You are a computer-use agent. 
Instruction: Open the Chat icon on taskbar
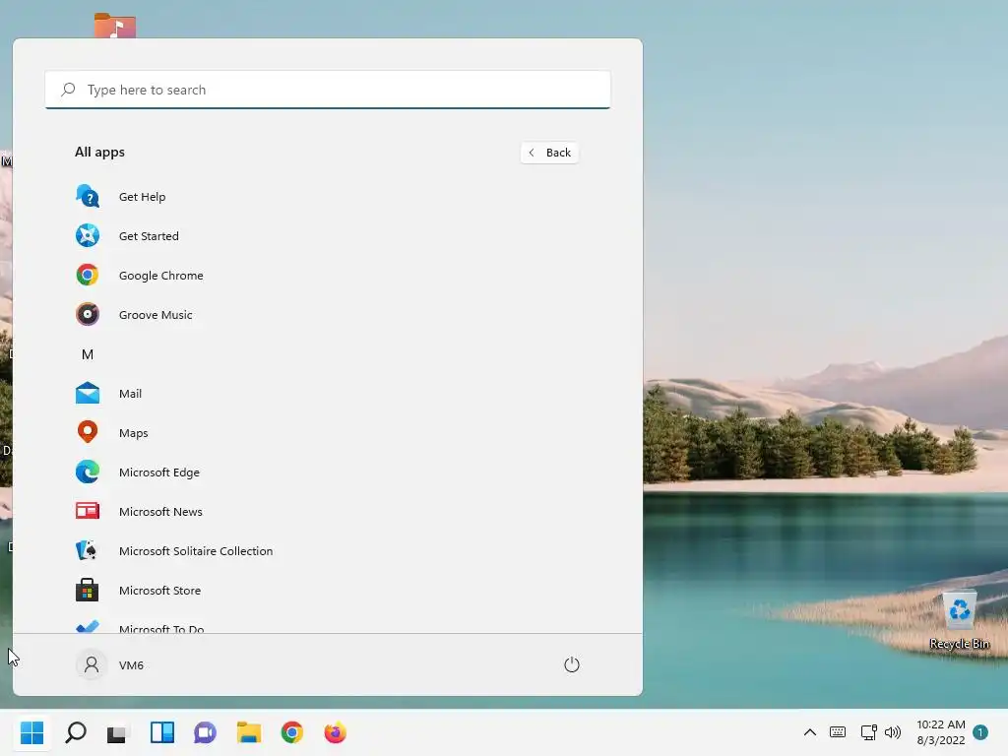tap(205, 732)
